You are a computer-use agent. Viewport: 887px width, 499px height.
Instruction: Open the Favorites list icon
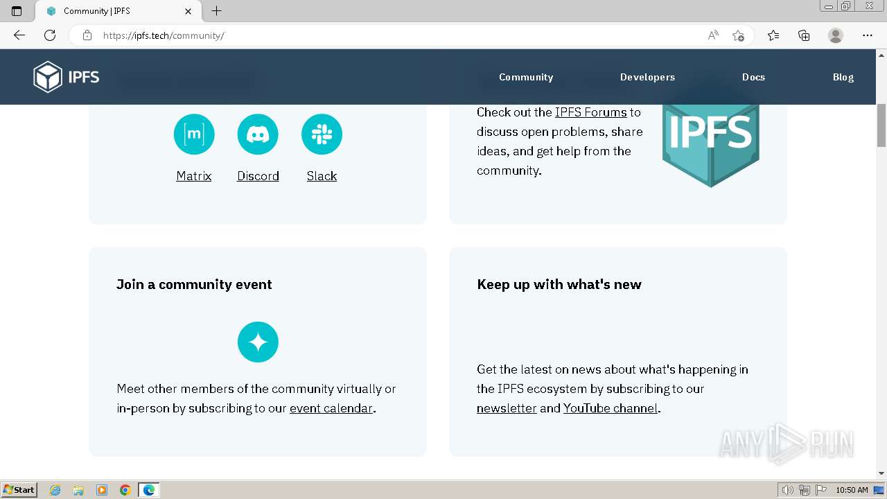(773, 35)
